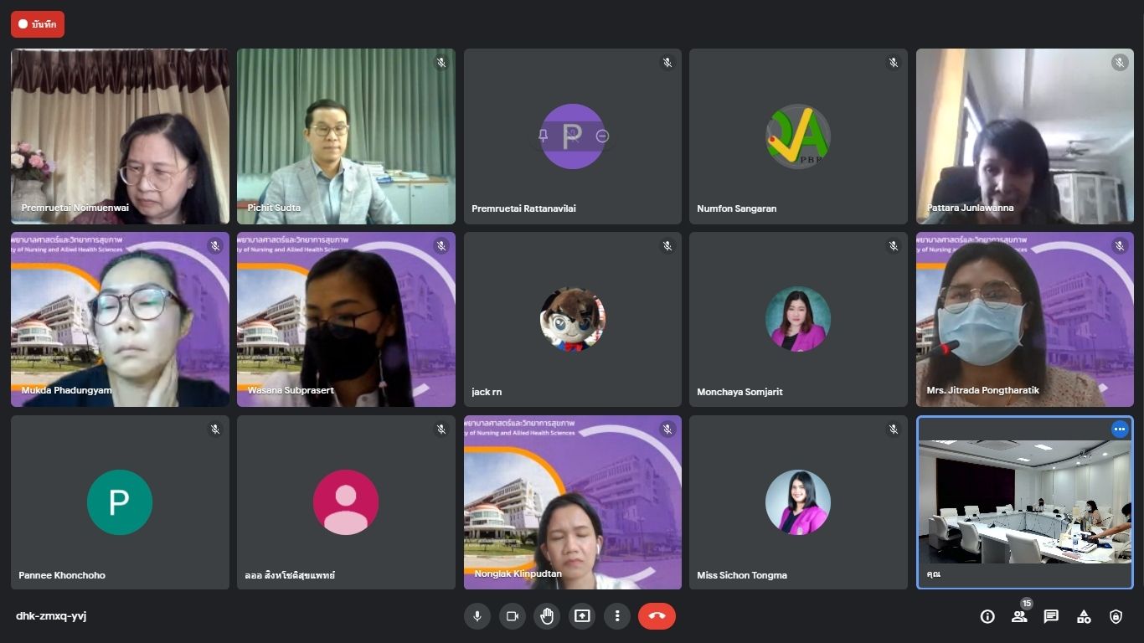Select Pichit Sudta's video tile
This screenshot has height=643, width=1144.
tap(346, 136)
